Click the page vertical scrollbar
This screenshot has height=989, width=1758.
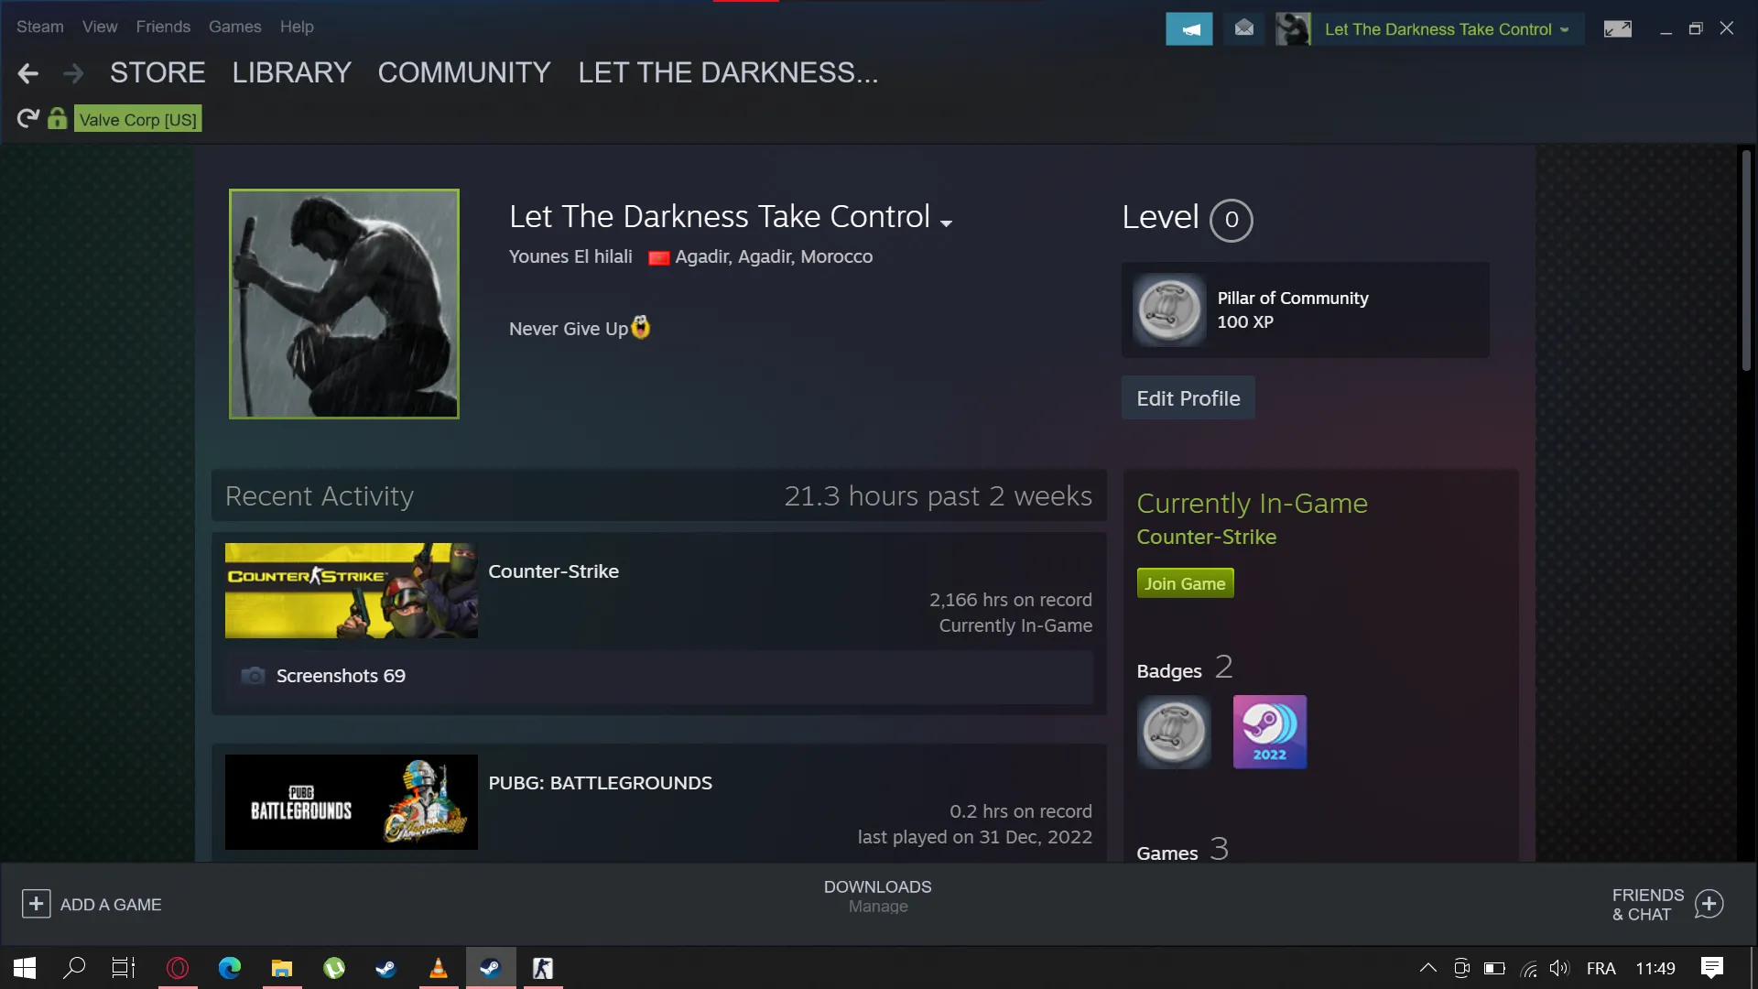(1747, 261)
